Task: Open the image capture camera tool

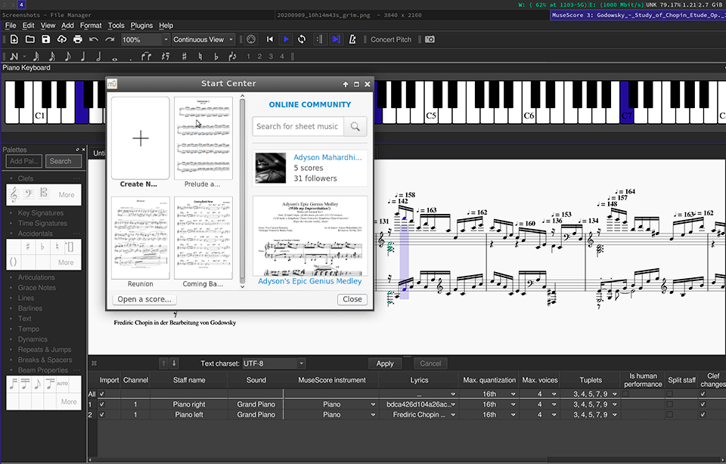Action: tap(429, 39)
